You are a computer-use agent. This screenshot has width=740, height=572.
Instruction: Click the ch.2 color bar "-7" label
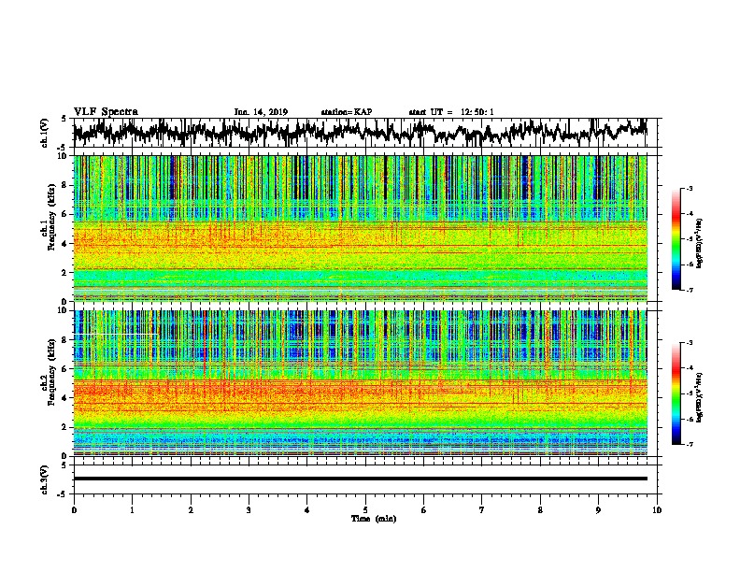(x=689, y=444)
